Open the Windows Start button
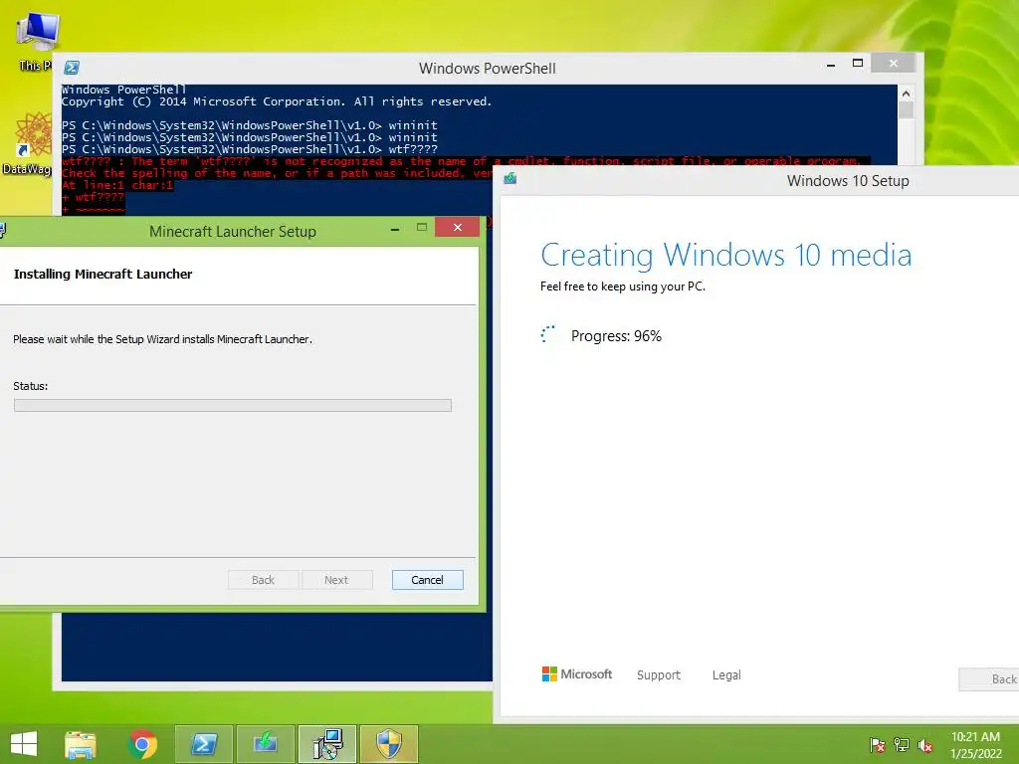The width and height of the screenshot is (1019, 764). pos(24,744)
